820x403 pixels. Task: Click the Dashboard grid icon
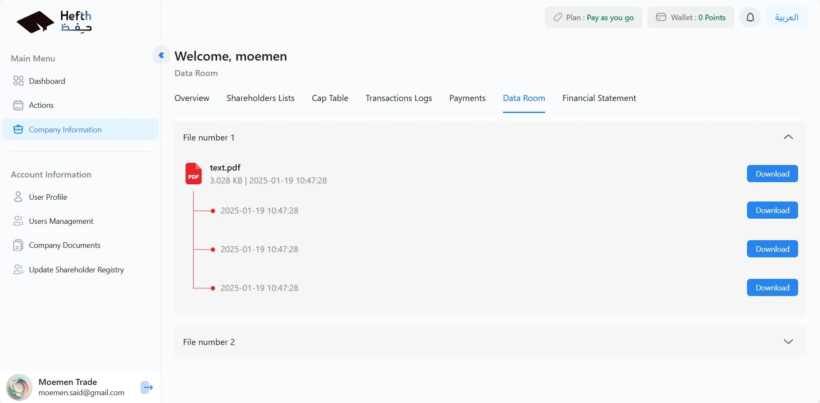pyautogui.click(x=18, y=81)
